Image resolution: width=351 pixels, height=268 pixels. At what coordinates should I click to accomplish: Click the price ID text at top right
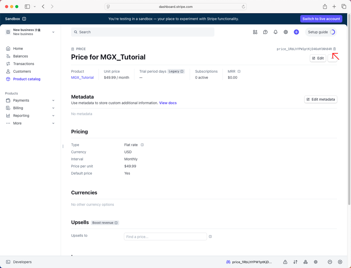click(304, 49)
